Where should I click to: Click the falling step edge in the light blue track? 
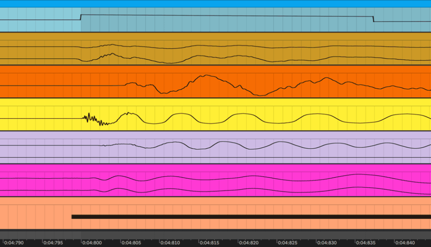tap(373, 19)
